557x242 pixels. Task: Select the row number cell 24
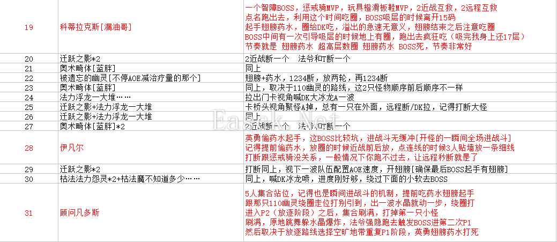pyautogui.click(x=28, y=97)
